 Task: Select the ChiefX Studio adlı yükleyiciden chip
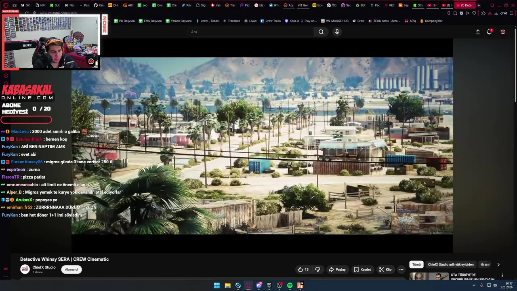451,265
